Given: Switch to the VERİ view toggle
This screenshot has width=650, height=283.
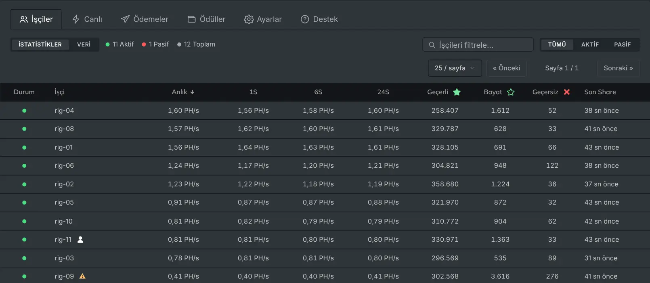Looking at the screenshot, I should coord(84,44).
